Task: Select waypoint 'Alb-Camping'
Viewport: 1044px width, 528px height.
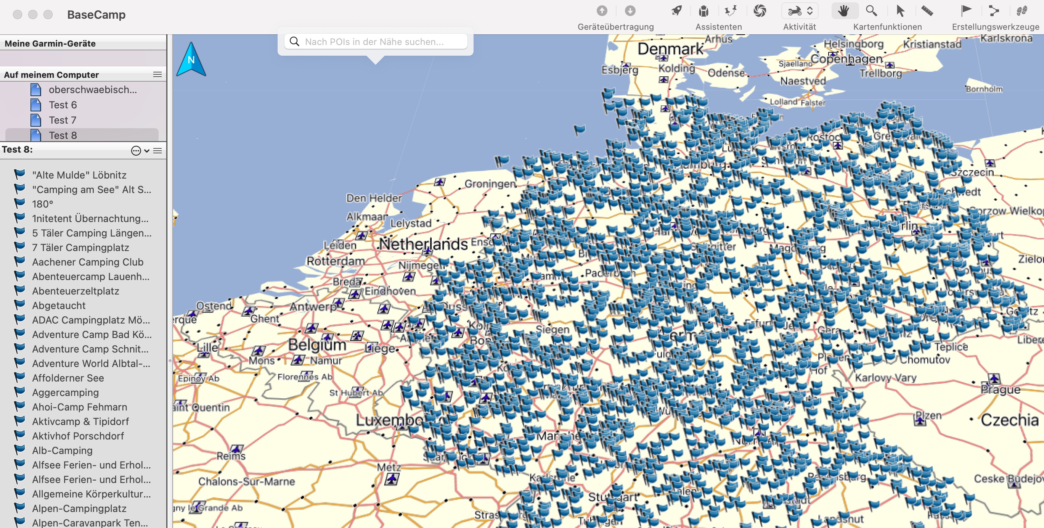Action: point(62,450)
